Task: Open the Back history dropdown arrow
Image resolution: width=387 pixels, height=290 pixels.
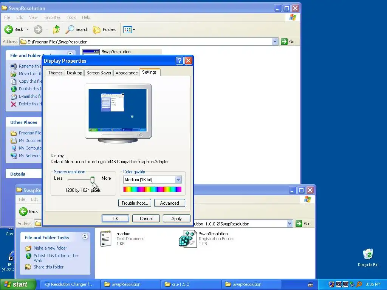Action: coord(28,29)
